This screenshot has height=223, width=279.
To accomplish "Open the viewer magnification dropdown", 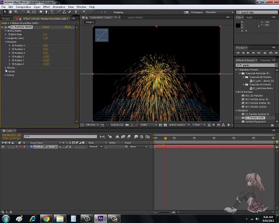I will tap(92, 125).
